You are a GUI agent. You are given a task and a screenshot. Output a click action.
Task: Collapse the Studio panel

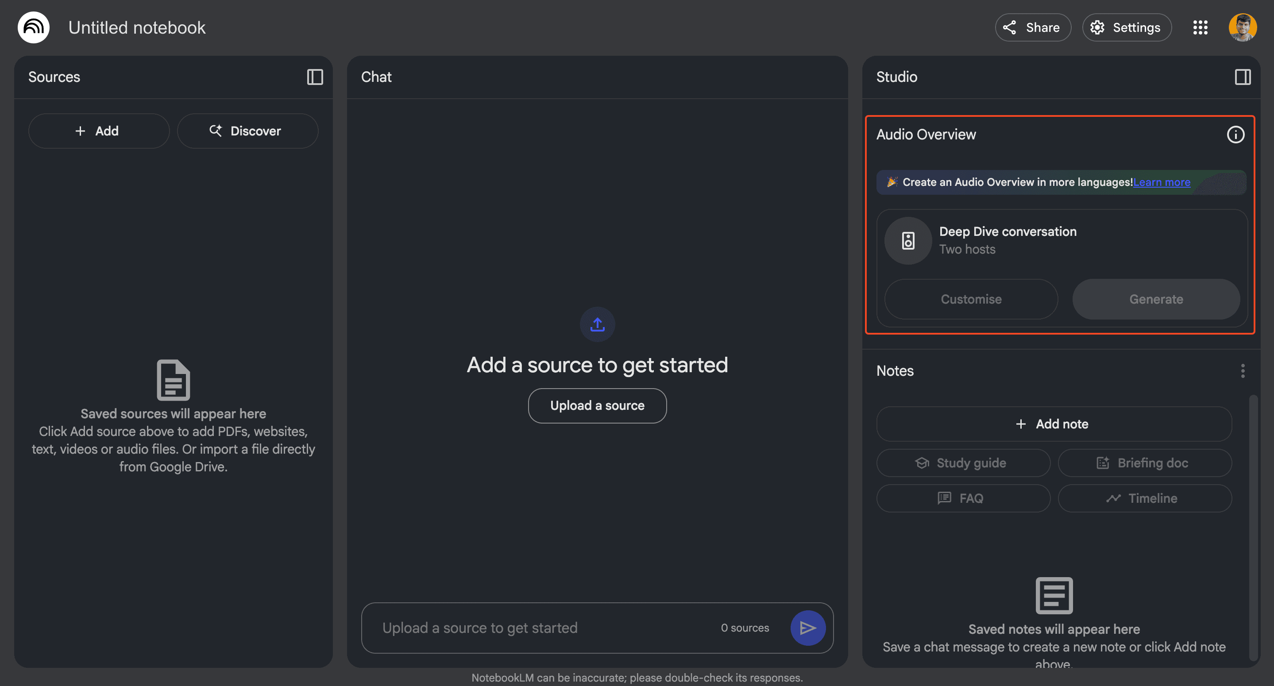[1243, 77]
